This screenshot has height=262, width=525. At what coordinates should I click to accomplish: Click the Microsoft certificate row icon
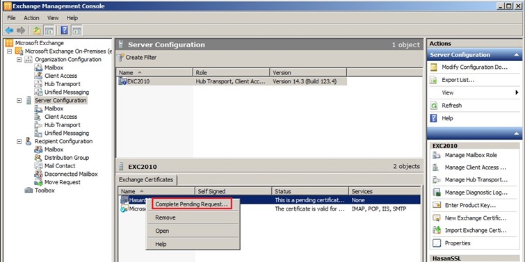click(124, 209)
